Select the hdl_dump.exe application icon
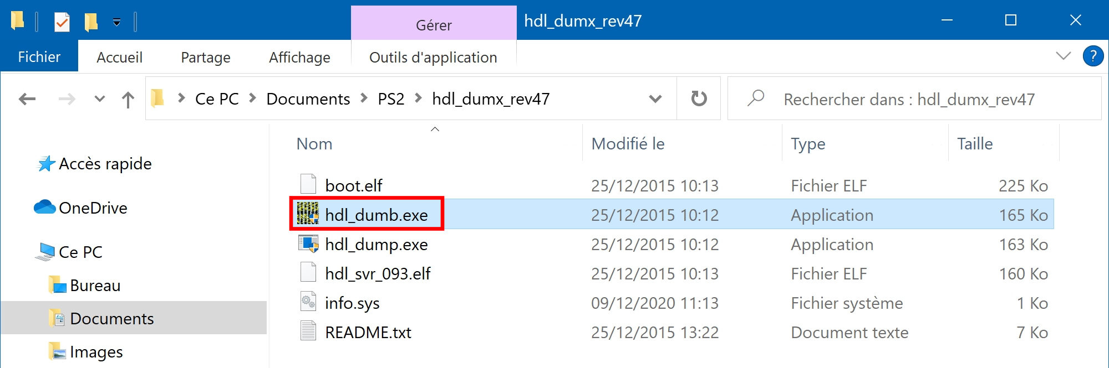The height and width of the screenshot is (368, 1109). point(308,244)
